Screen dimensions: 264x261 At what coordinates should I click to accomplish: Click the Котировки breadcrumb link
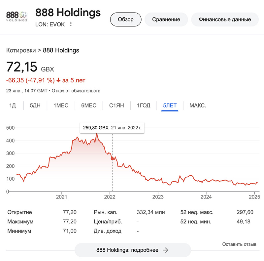pyautogui.click(x=21, y=50)
